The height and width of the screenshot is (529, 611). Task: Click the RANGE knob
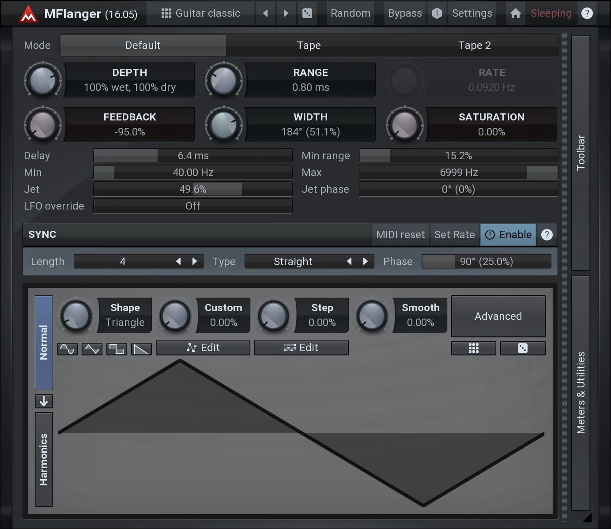pos(224,80)
